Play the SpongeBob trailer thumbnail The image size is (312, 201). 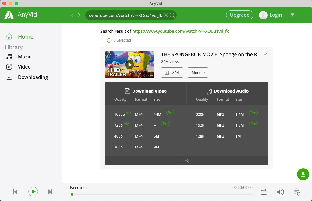point(129,65)
